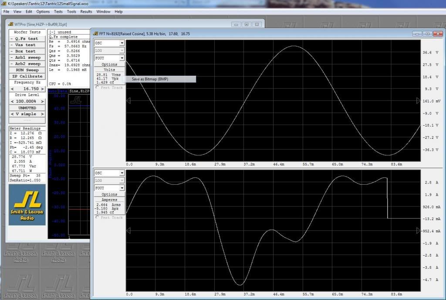Click the 100.000% drive level field

(x=26, y=101)
